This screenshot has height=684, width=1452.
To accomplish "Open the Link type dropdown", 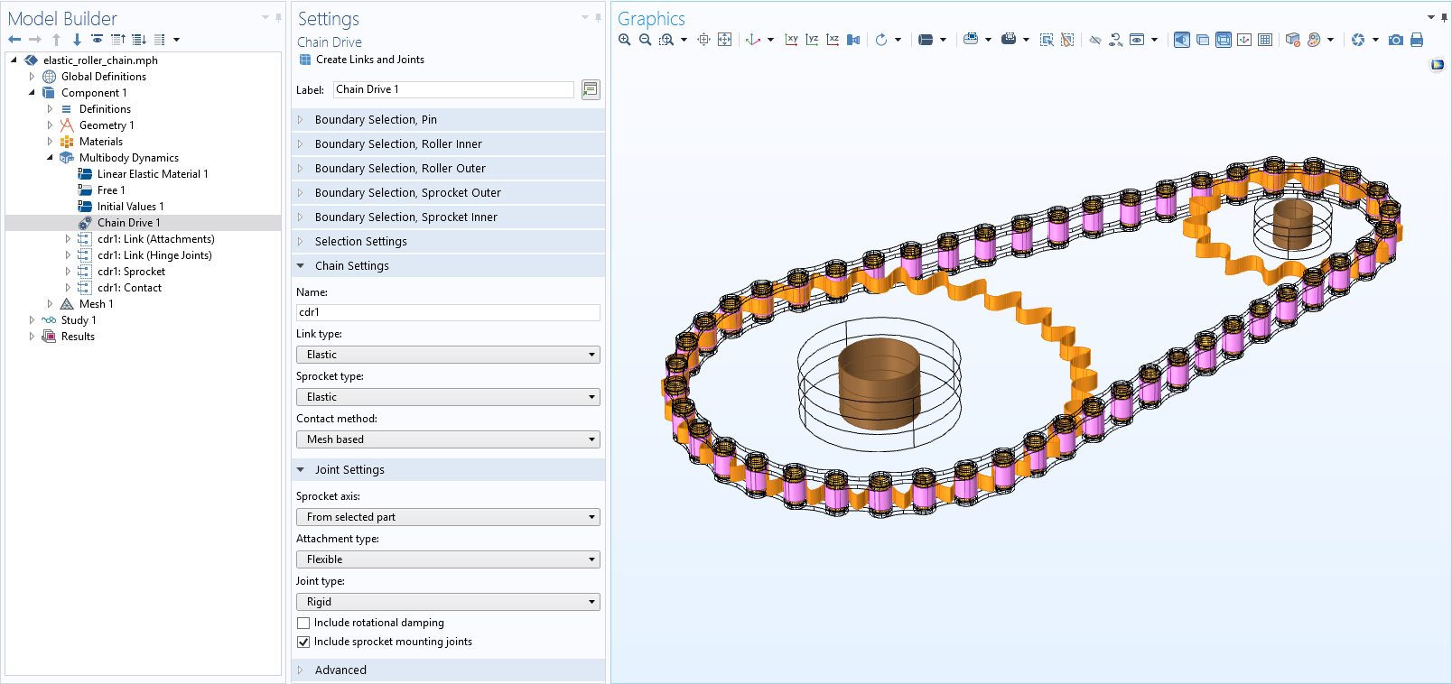I will tap(448, 355).
